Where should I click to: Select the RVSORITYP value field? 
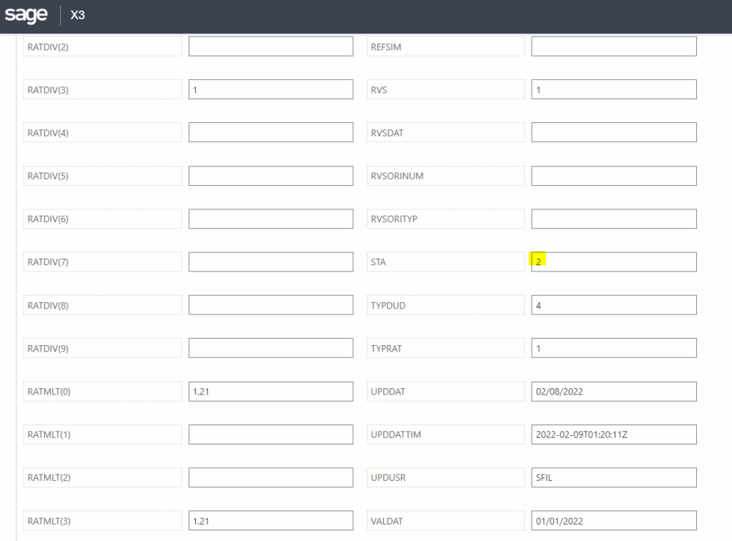(613, 219)
